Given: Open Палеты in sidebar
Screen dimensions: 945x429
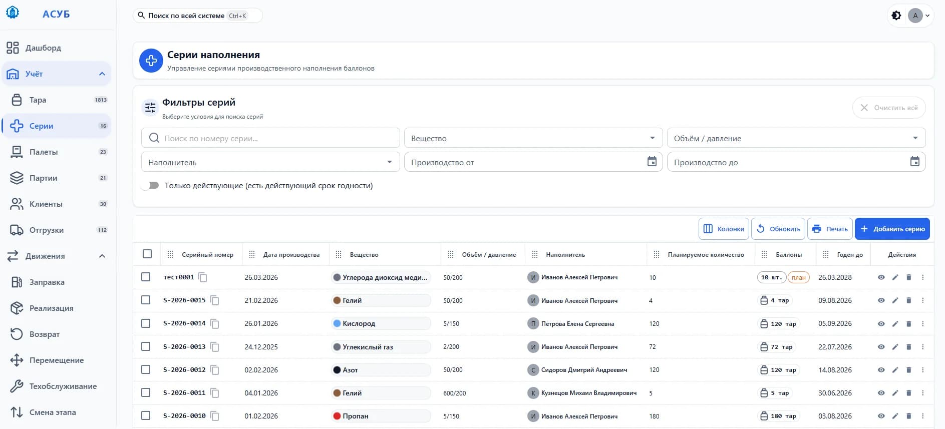Looking at the screenshot, I should 56,152.
